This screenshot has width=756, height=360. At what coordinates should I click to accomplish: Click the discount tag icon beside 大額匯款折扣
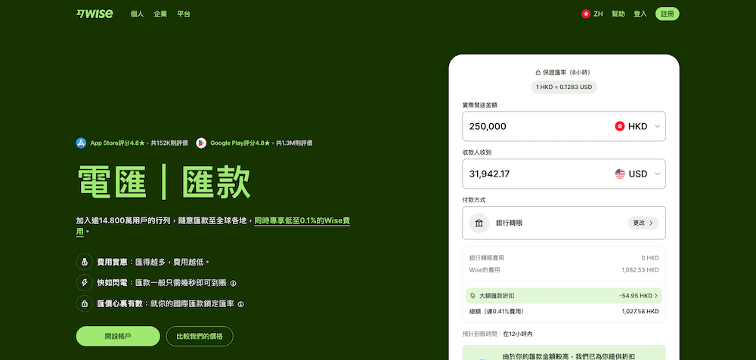[474, 296]
